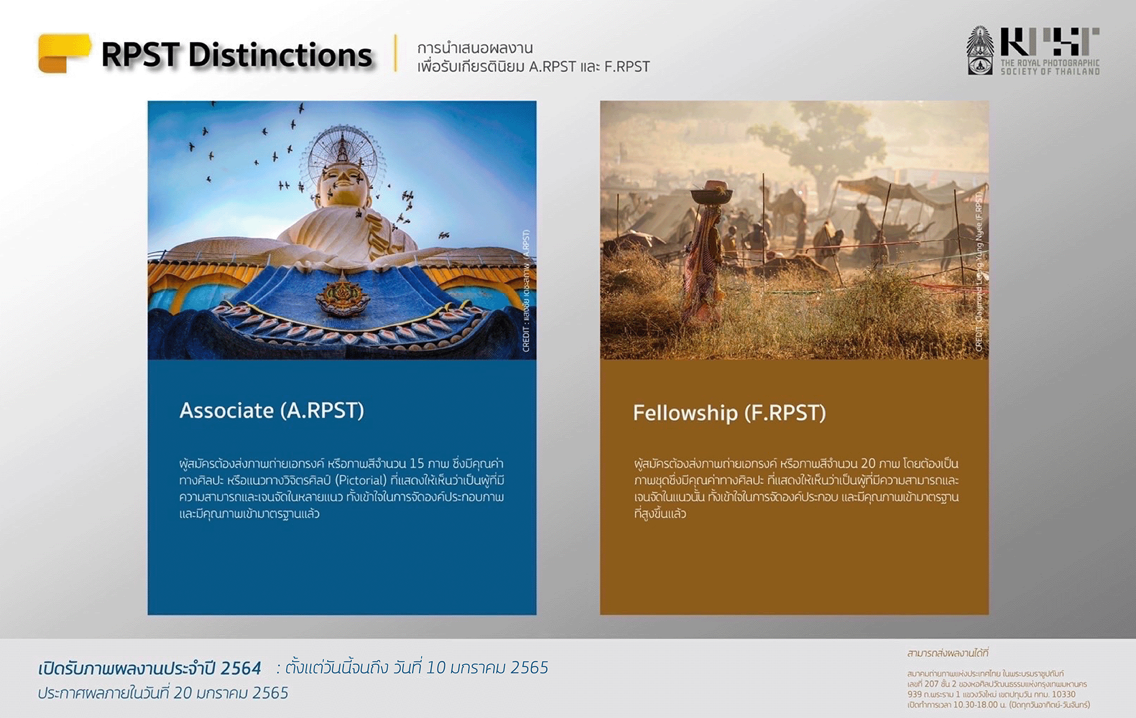Click the 'สามารถส่งผลงานได้ที่' heading

(x=947, y=653)
